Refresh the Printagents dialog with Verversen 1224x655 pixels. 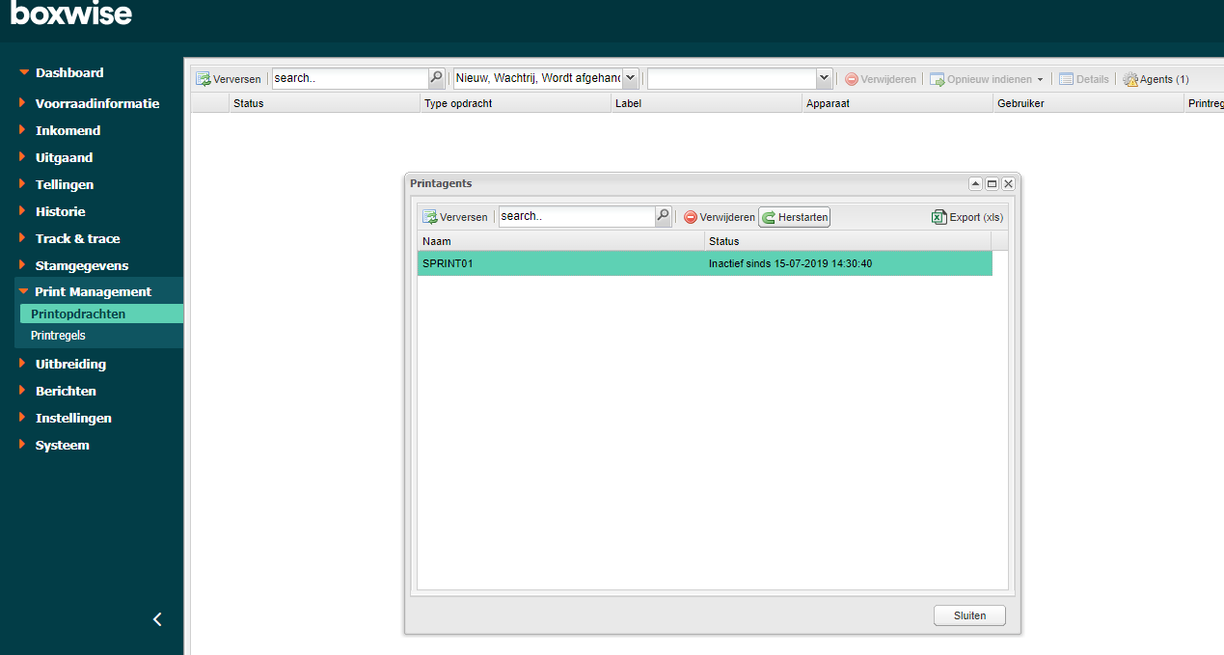point(455,217)
